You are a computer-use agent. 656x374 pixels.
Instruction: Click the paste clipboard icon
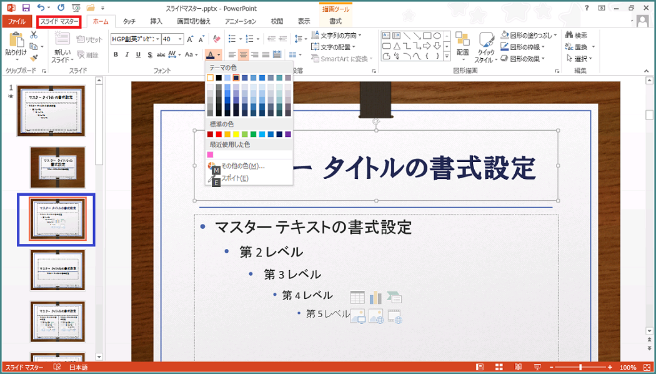(16, 39)
